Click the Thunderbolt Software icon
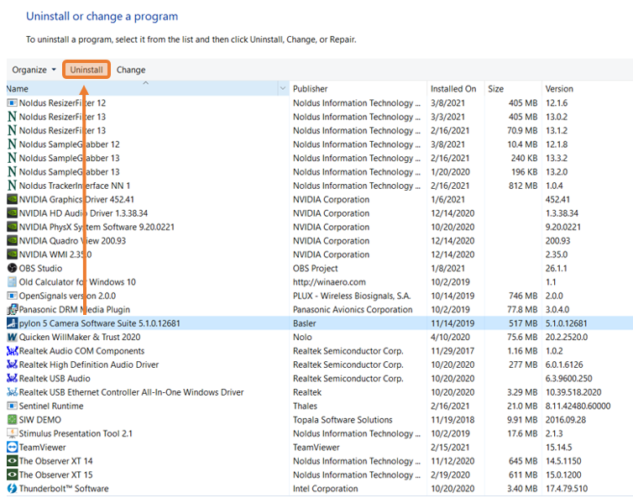This screenshot has width=633, height=498. [12, 488]
